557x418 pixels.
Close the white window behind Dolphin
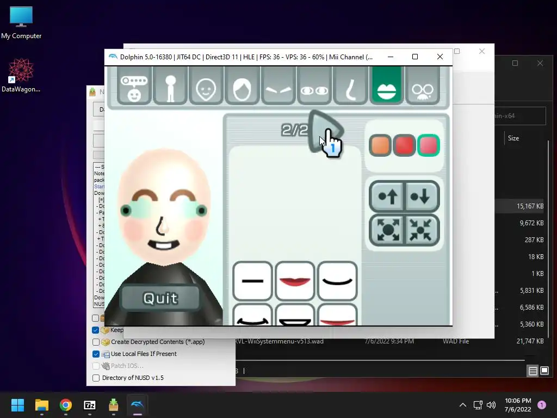pos(482,51)
